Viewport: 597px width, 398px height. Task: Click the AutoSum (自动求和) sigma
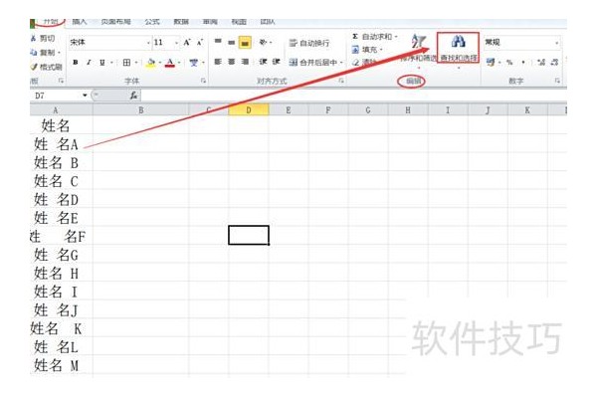coord(372,37)
